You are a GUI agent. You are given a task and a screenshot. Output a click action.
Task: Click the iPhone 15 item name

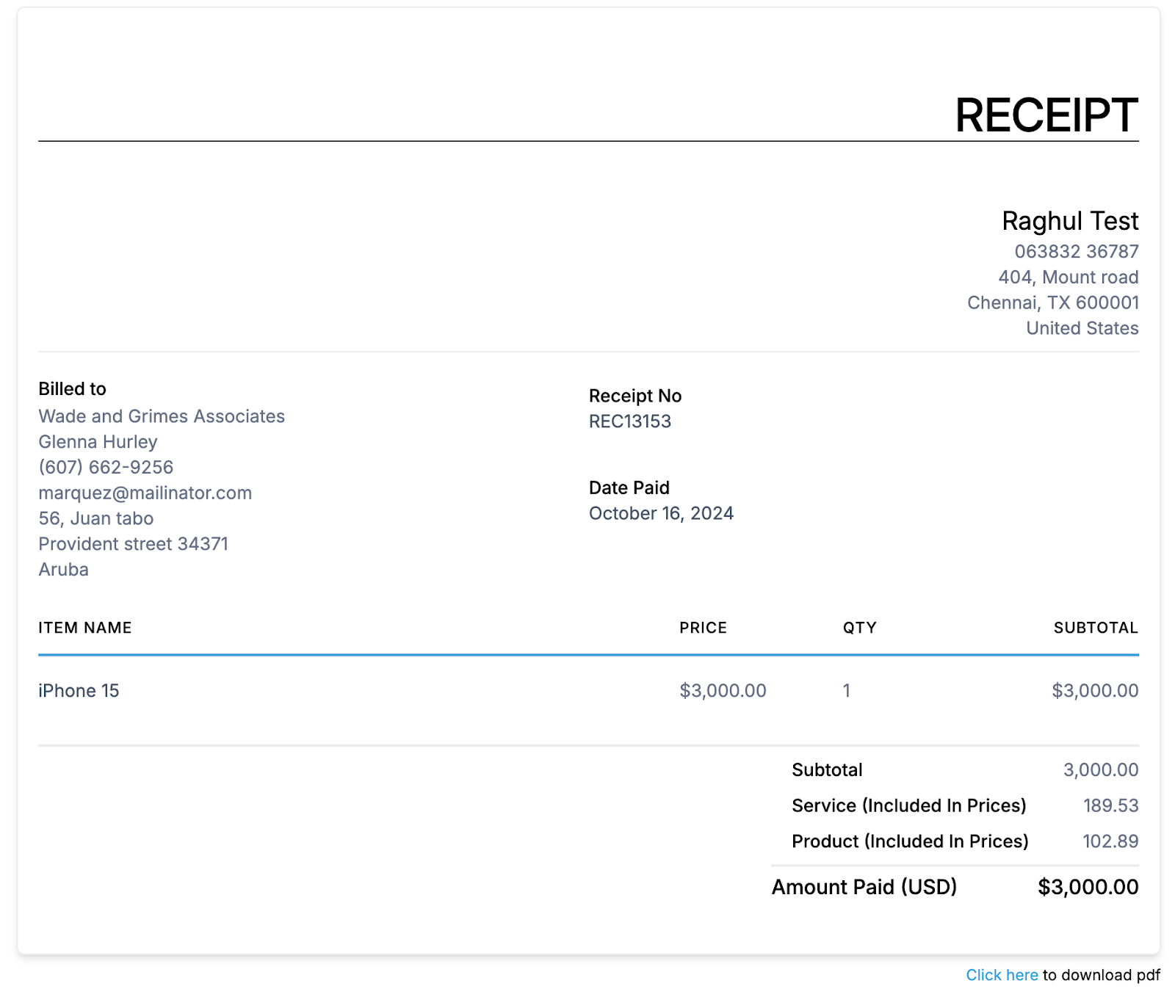(x=79, y=691)
